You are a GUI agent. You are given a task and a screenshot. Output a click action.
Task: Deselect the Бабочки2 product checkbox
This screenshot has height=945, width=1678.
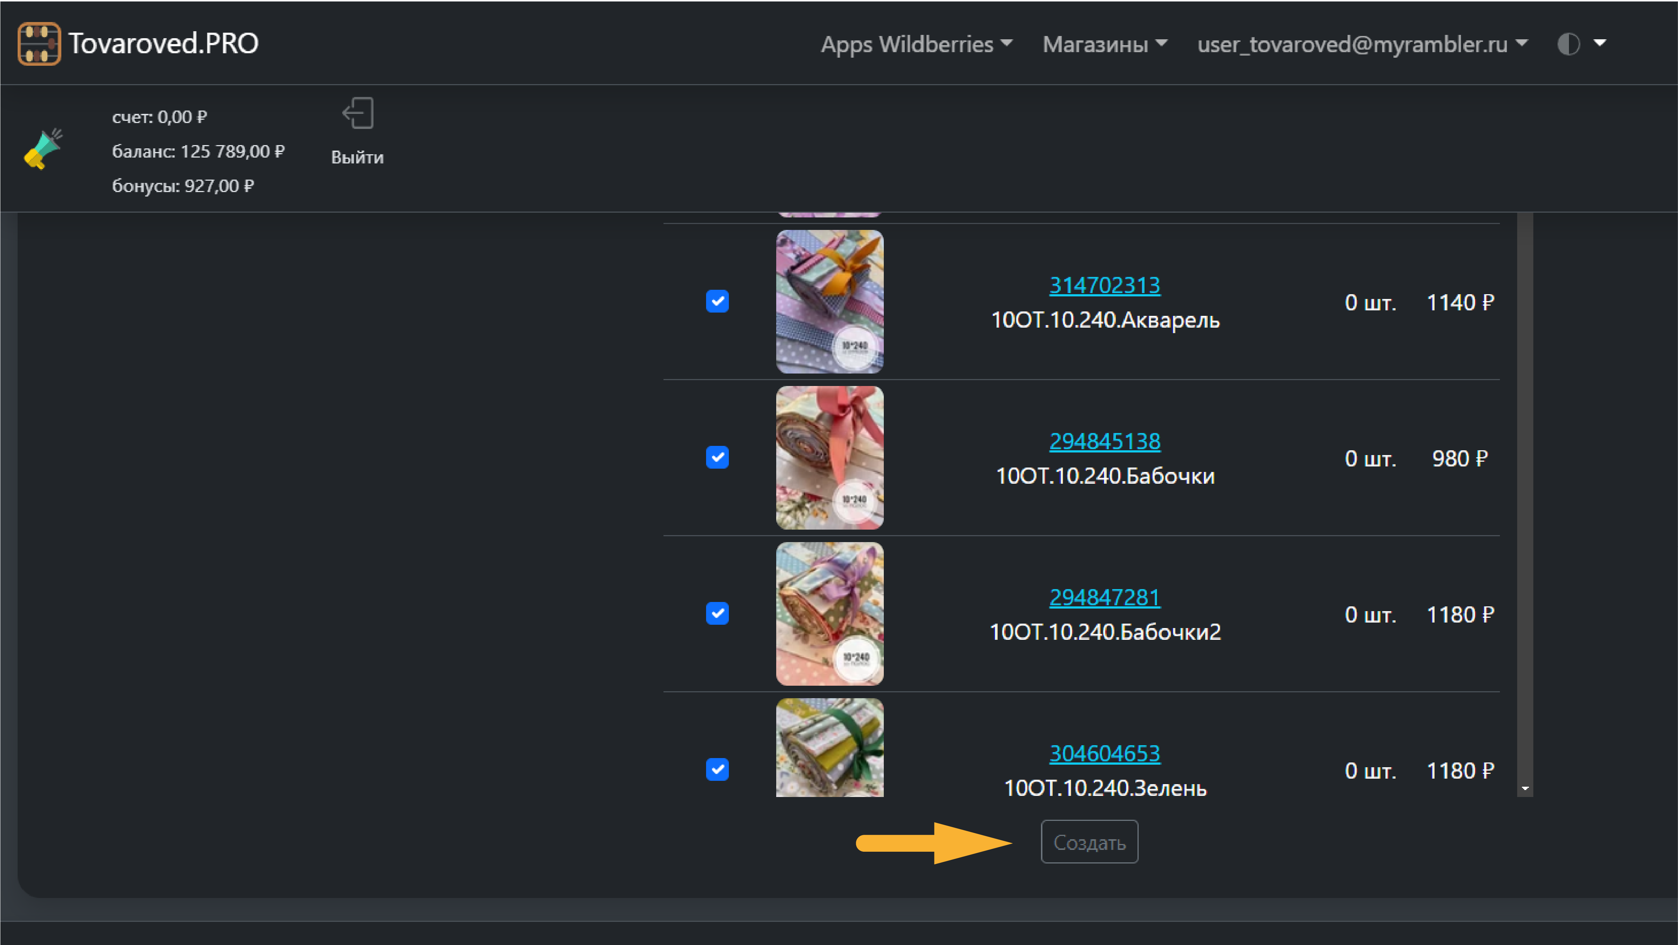tap(717, 613)
